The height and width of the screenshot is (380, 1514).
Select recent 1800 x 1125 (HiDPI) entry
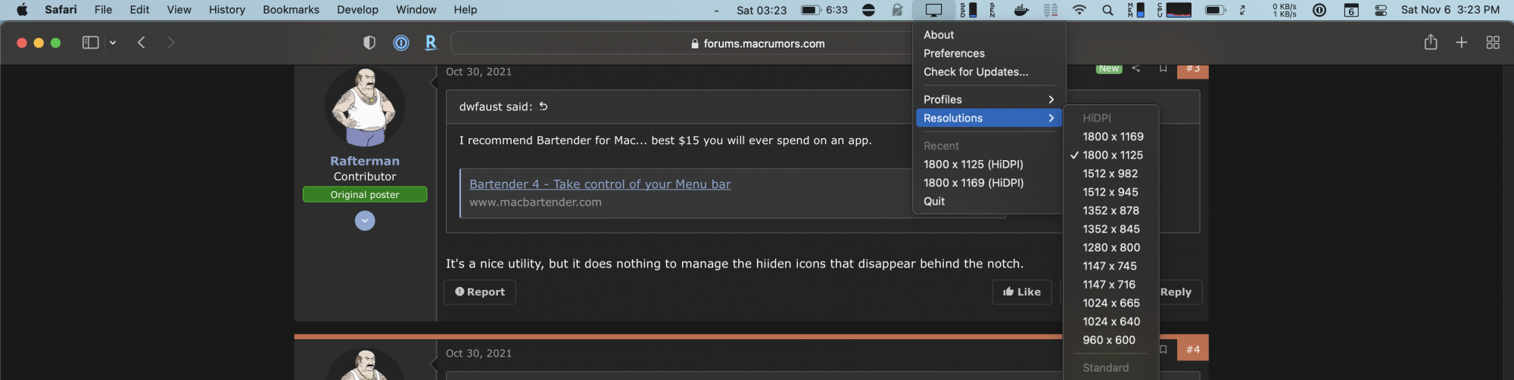(989, 164)
